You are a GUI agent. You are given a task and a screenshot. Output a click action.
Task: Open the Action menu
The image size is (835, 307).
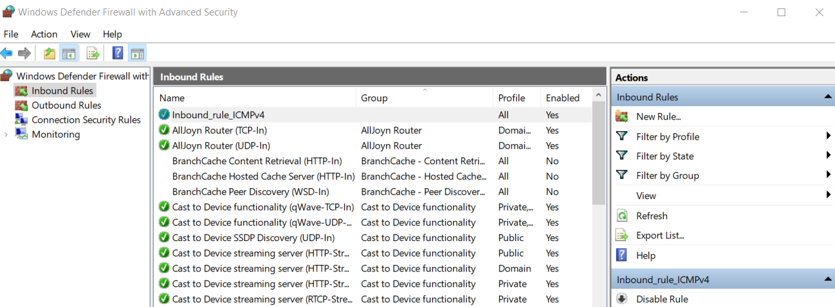pos(44,34)
